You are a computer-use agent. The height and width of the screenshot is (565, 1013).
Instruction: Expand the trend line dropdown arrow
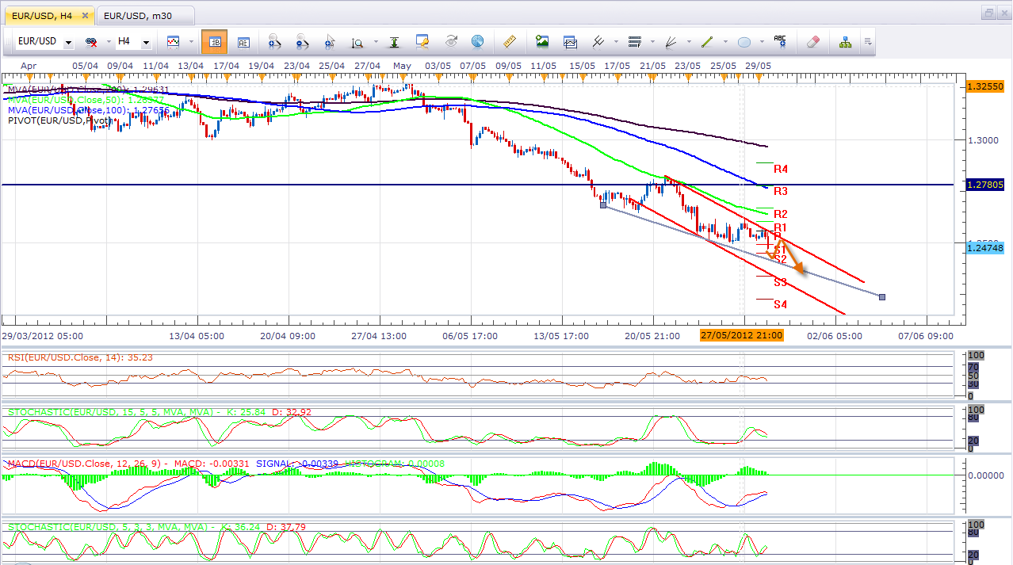coord(725,42)
